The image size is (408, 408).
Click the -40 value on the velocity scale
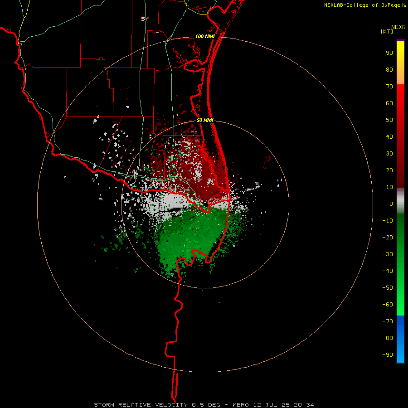coord(388,271)
